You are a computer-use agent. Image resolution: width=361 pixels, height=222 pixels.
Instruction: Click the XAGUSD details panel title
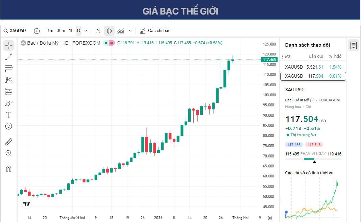click(294, 90)
